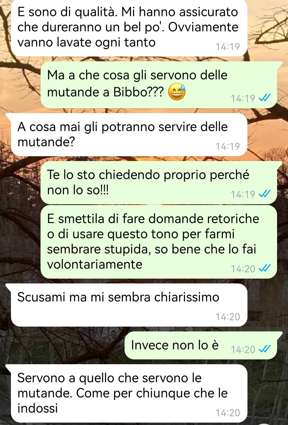
Task: Select message 'Te lo sto chiedendo proprio perché'
Action: pyautogui.click(x=159, y=183)
